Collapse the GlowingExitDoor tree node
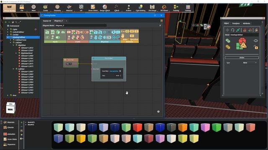 point(8,37)
